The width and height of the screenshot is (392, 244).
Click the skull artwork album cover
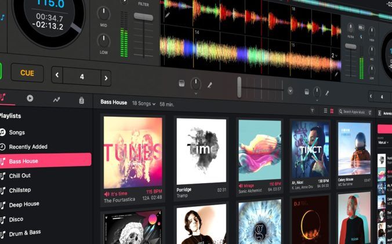[133, 228]
